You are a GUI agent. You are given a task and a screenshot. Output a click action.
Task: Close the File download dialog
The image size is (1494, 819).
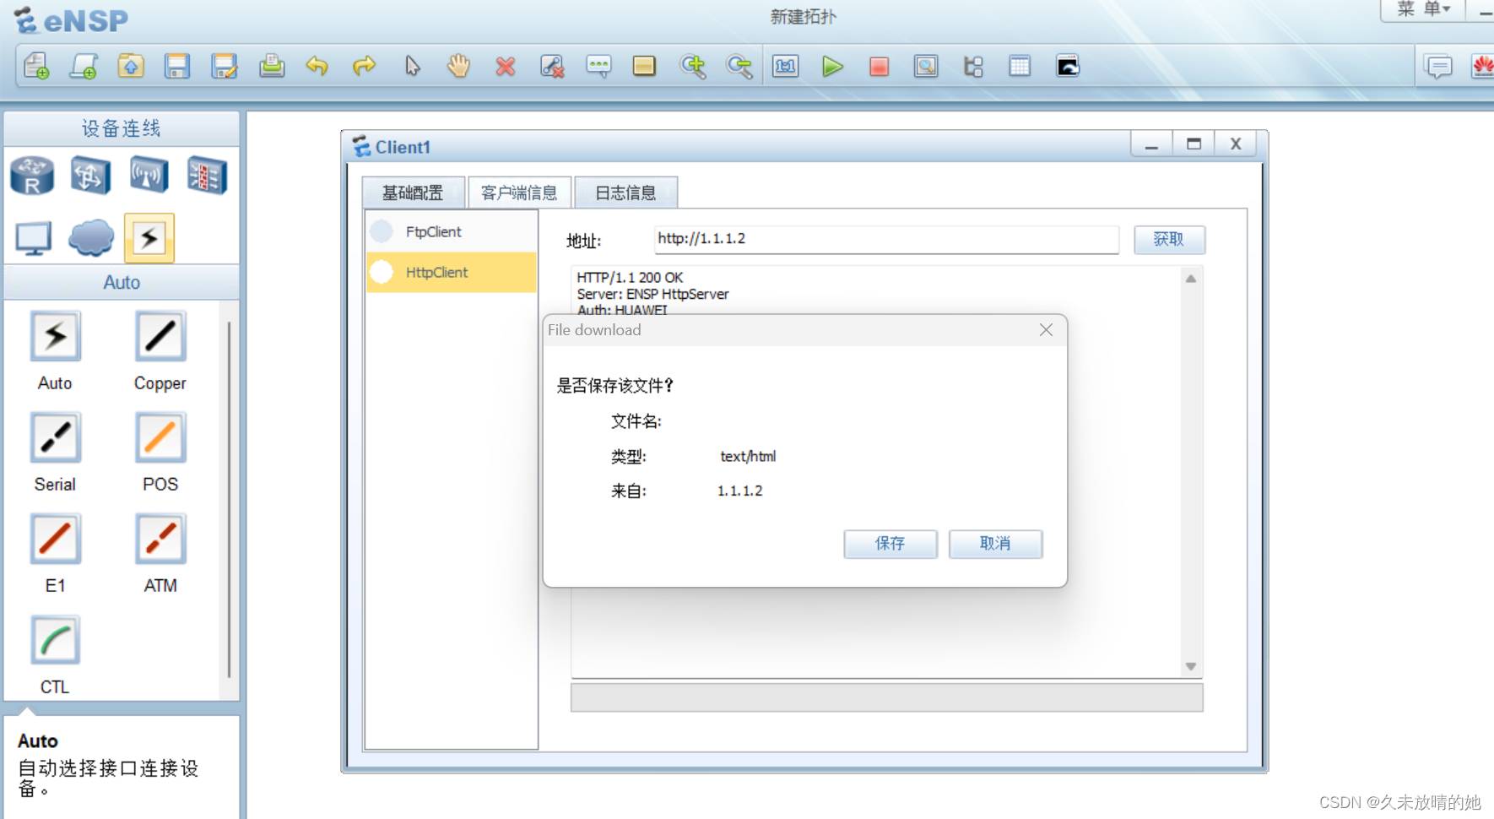click(1046, 330)
